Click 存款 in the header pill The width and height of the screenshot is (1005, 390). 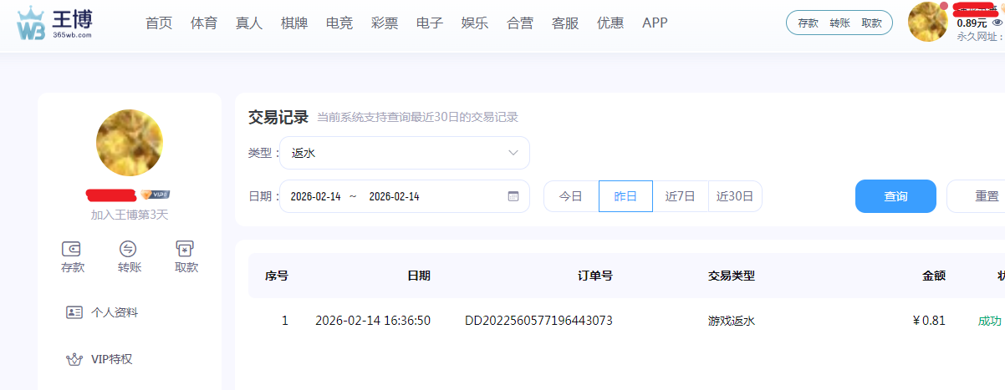808,23
